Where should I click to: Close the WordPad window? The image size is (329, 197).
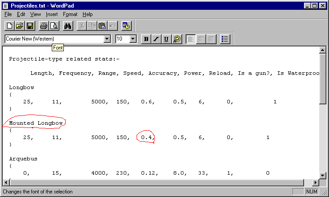pyautogui.click(x=322, y=6)
